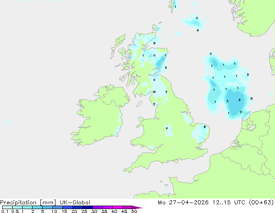Screen dimensions: 275x213
Task: Click the '12..15 UTC' time text
Action: coord(229,203)
